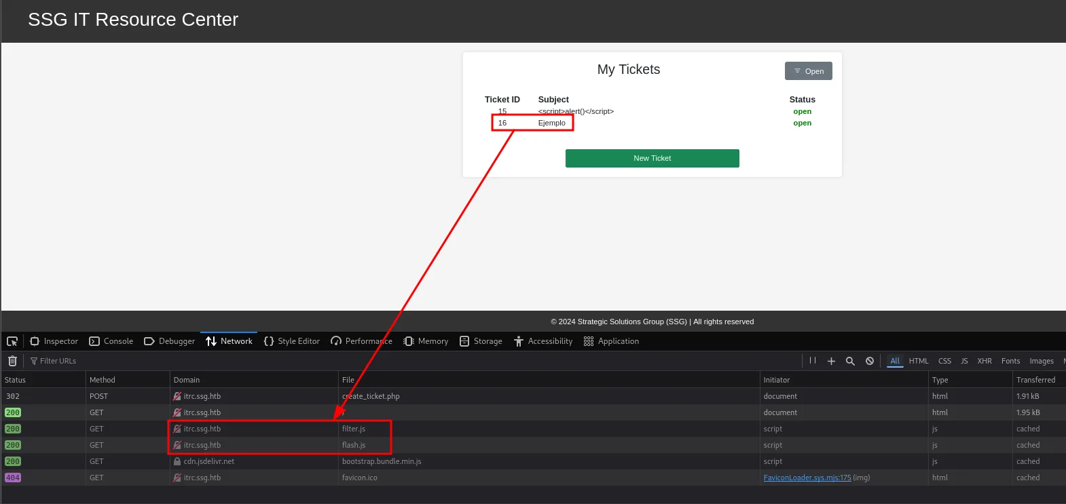Add a new request using plus icon
The image size is (1066, 504).
pyautogui.click(x=831, y=361)
